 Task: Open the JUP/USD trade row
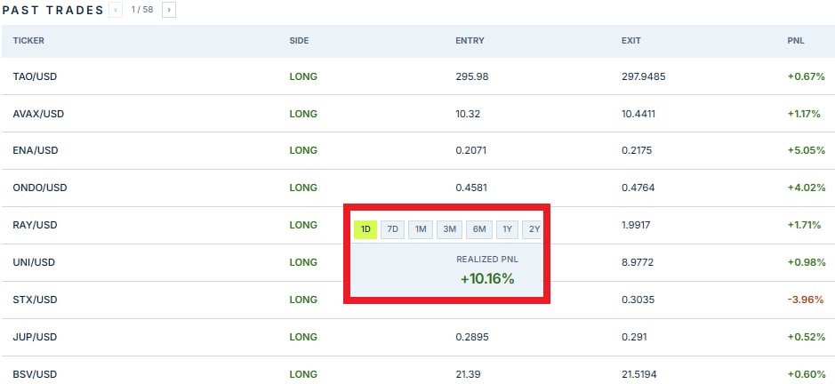418,337
